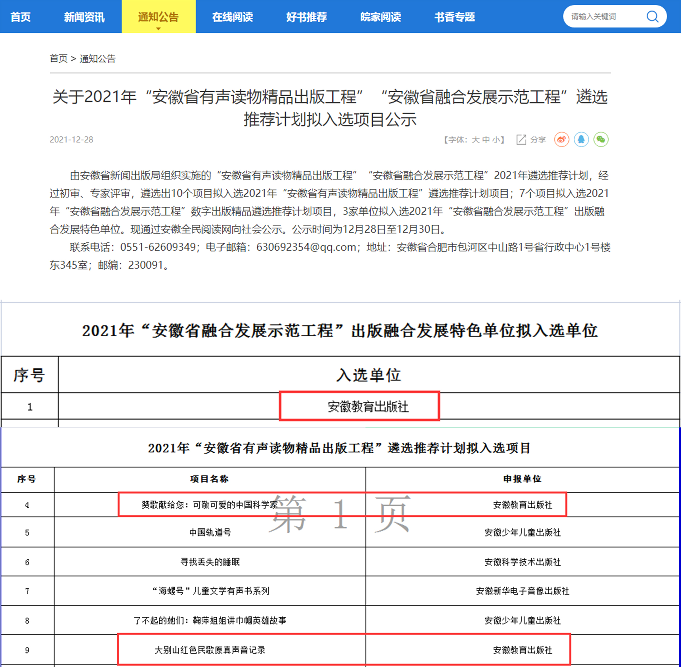This screenshot has width=681, height=667.
Task: Click 通知公告 breadcrumb link
Action: 97,58
